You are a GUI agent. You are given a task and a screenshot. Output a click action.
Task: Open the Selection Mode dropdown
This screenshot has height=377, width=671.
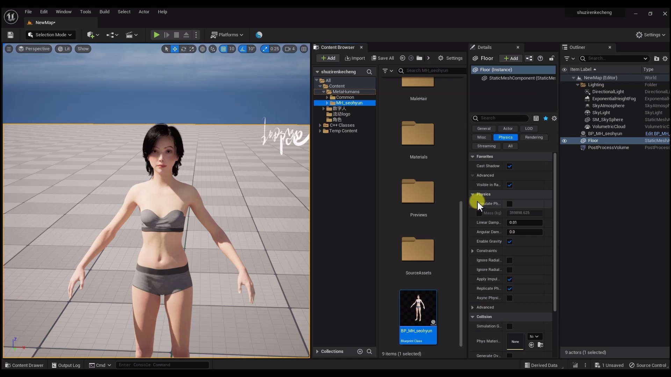pyautogui.click(x=51, y=35)
